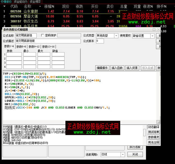Select the 参数9-12 tab
175x164 pixels.
(x=34, y=47)
